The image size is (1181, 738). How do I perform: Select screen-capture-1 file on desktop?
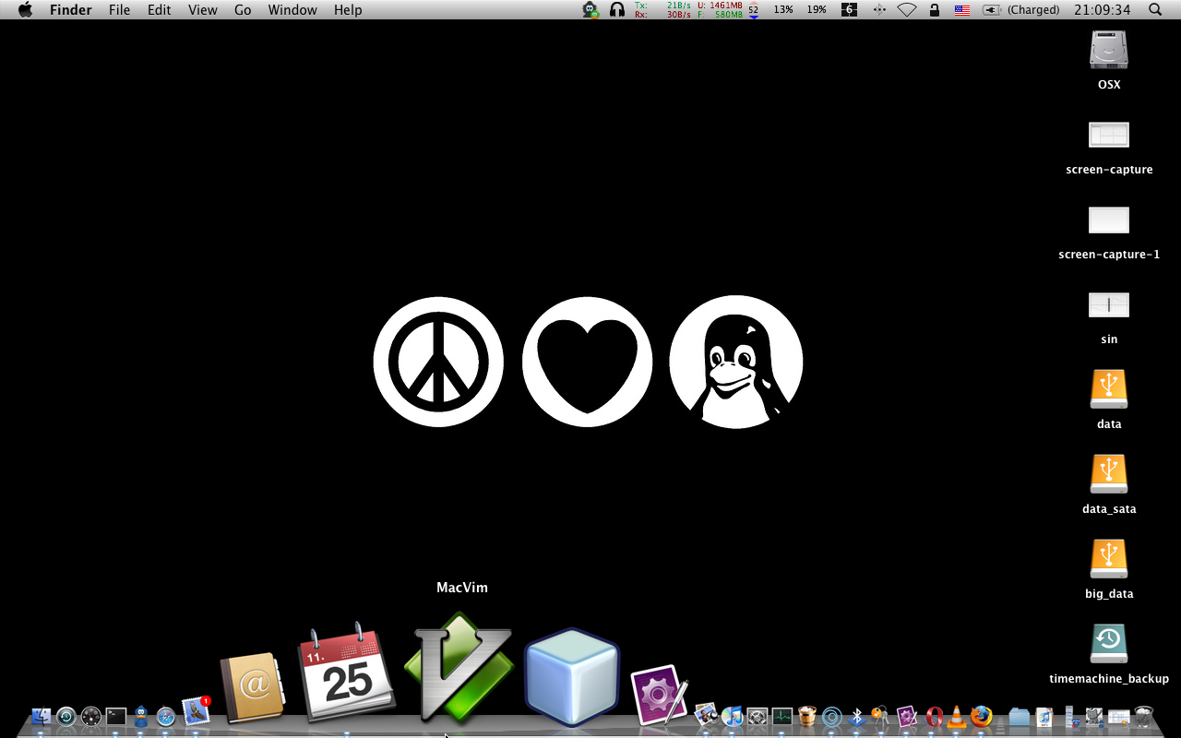[1109, 220]
